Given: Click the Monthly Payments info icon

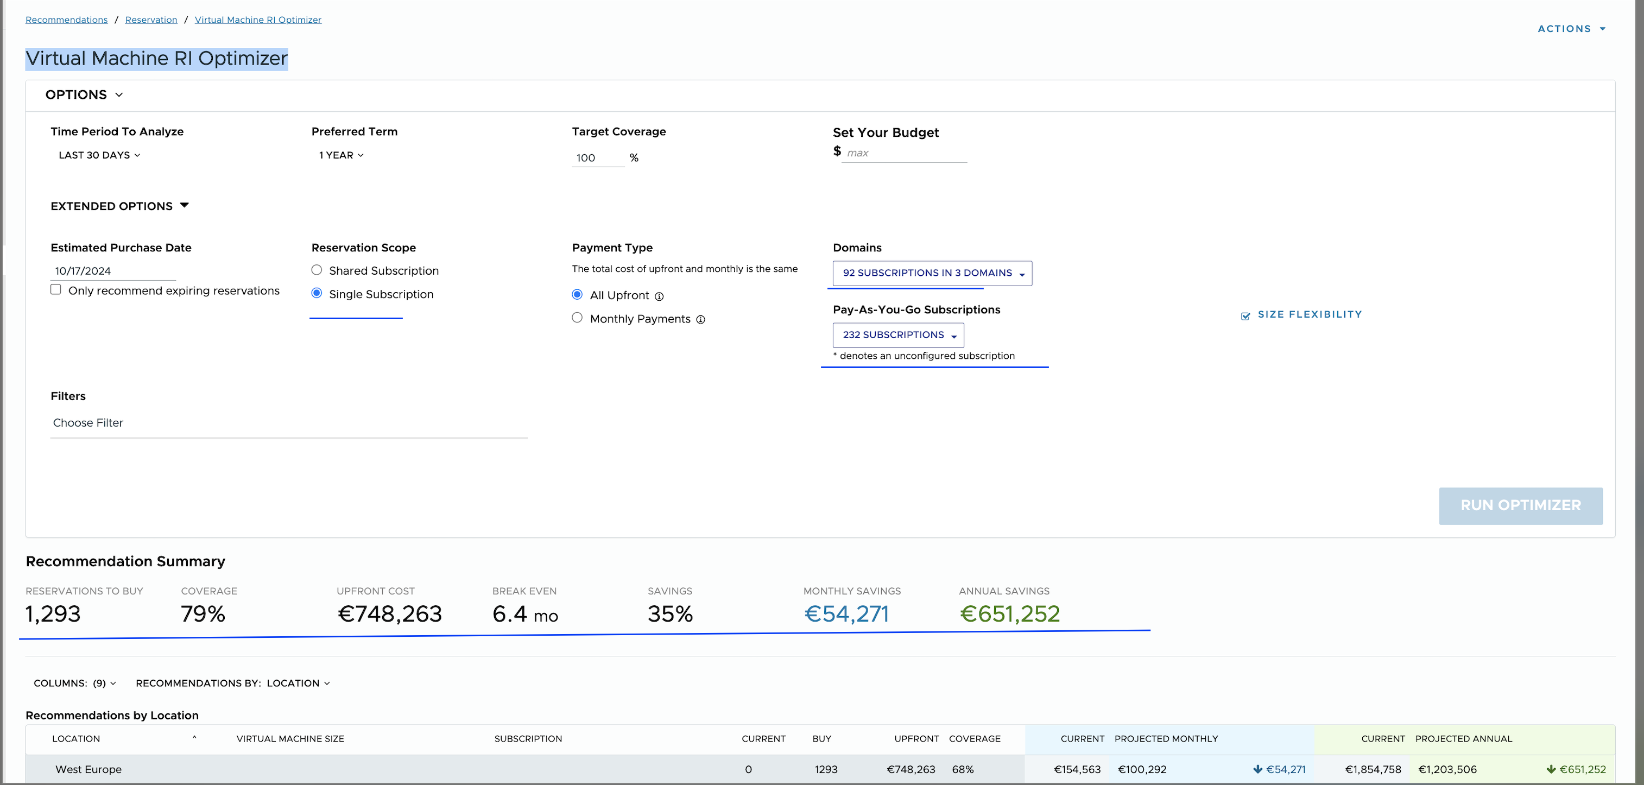Looking at the screenshot, I should pos(700,320).
